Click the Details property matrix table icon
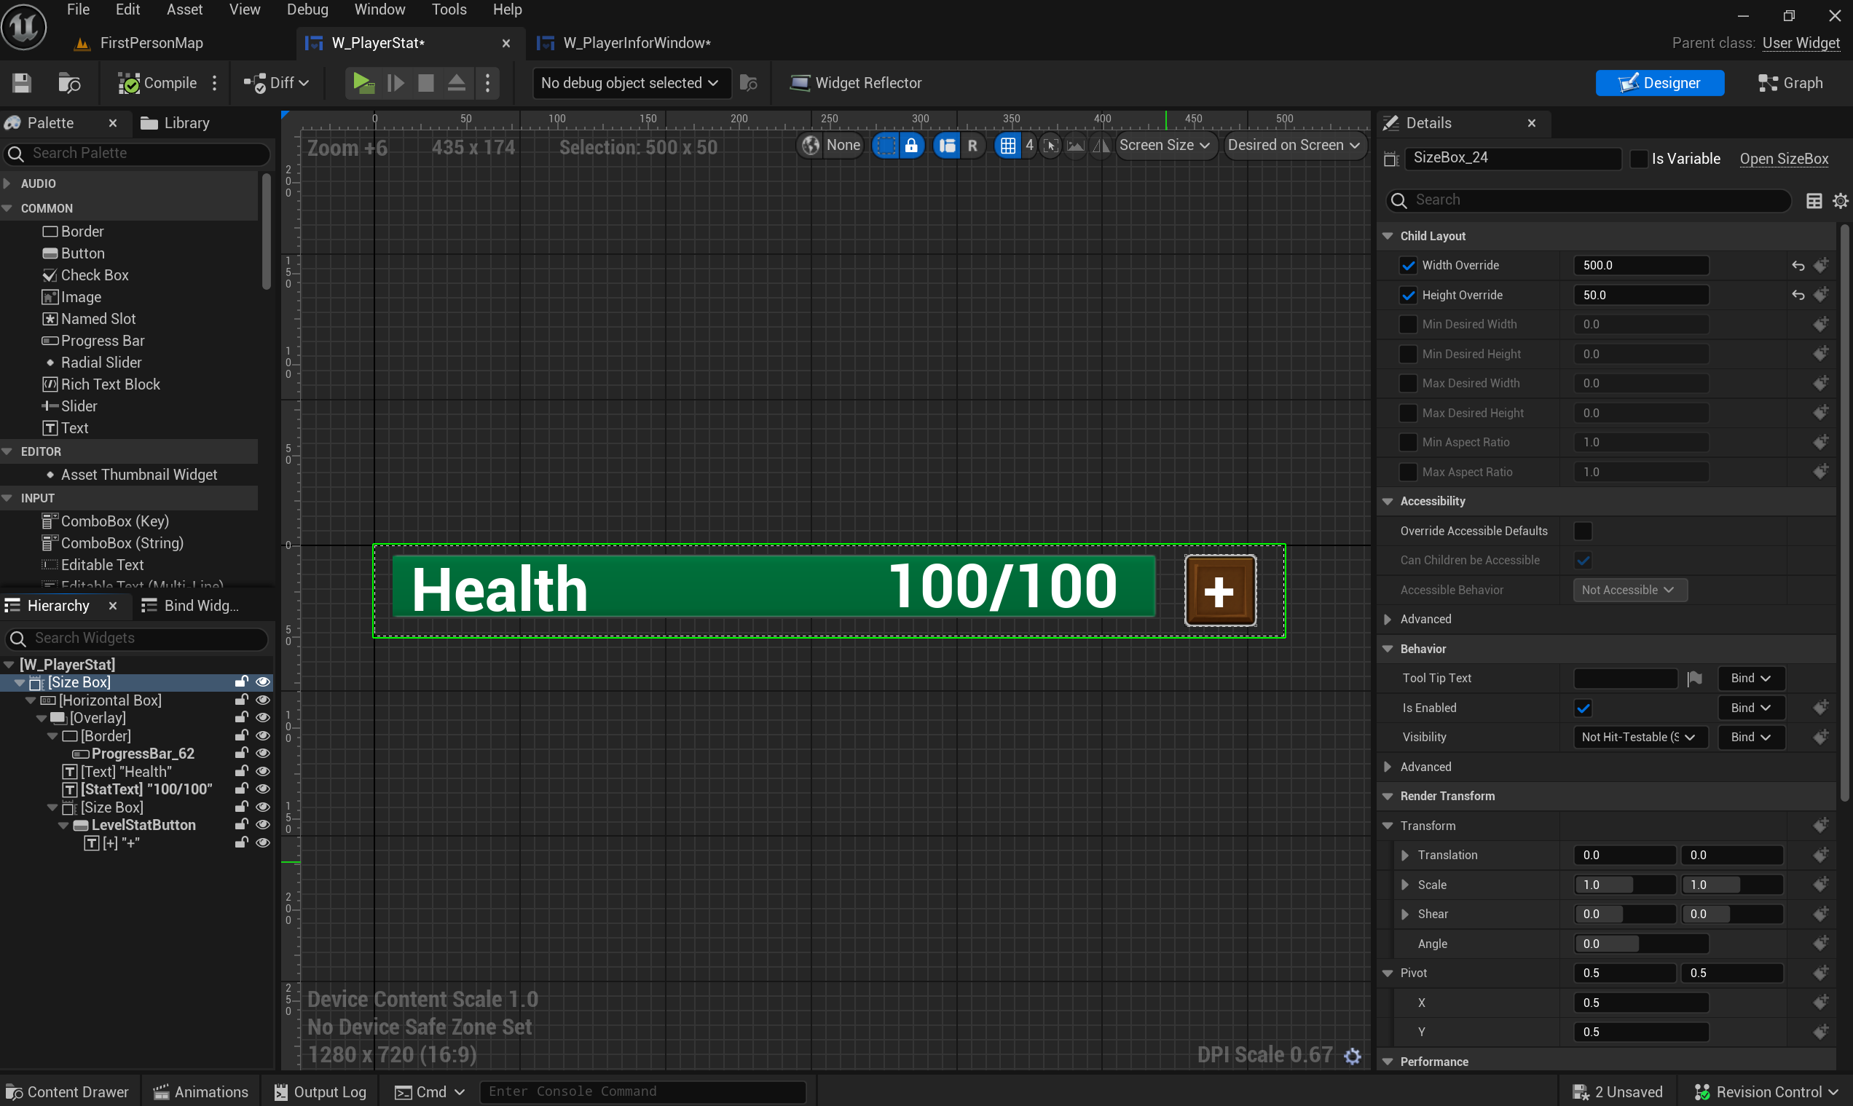Viewport: 1853px width, 1106px height. [1814, 200]
